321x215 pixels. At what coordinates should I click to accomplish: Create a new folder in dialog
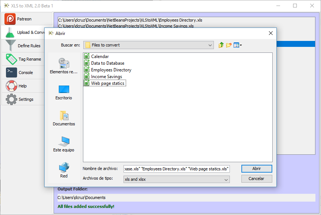pos(229,45)
